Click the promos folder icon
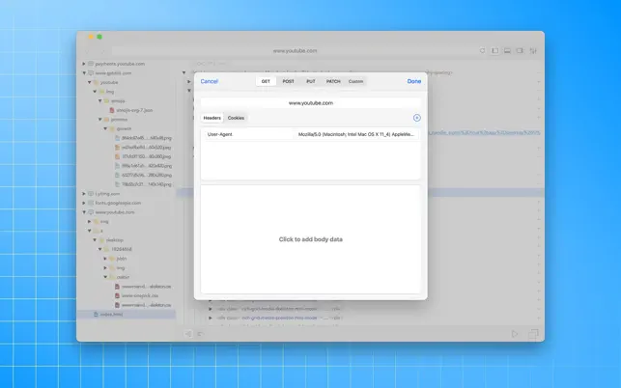 [106, 119]
